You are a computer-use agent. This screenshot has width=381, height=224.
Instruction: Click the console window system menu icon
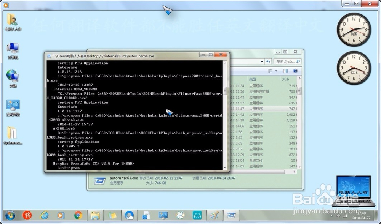[49, 56]
